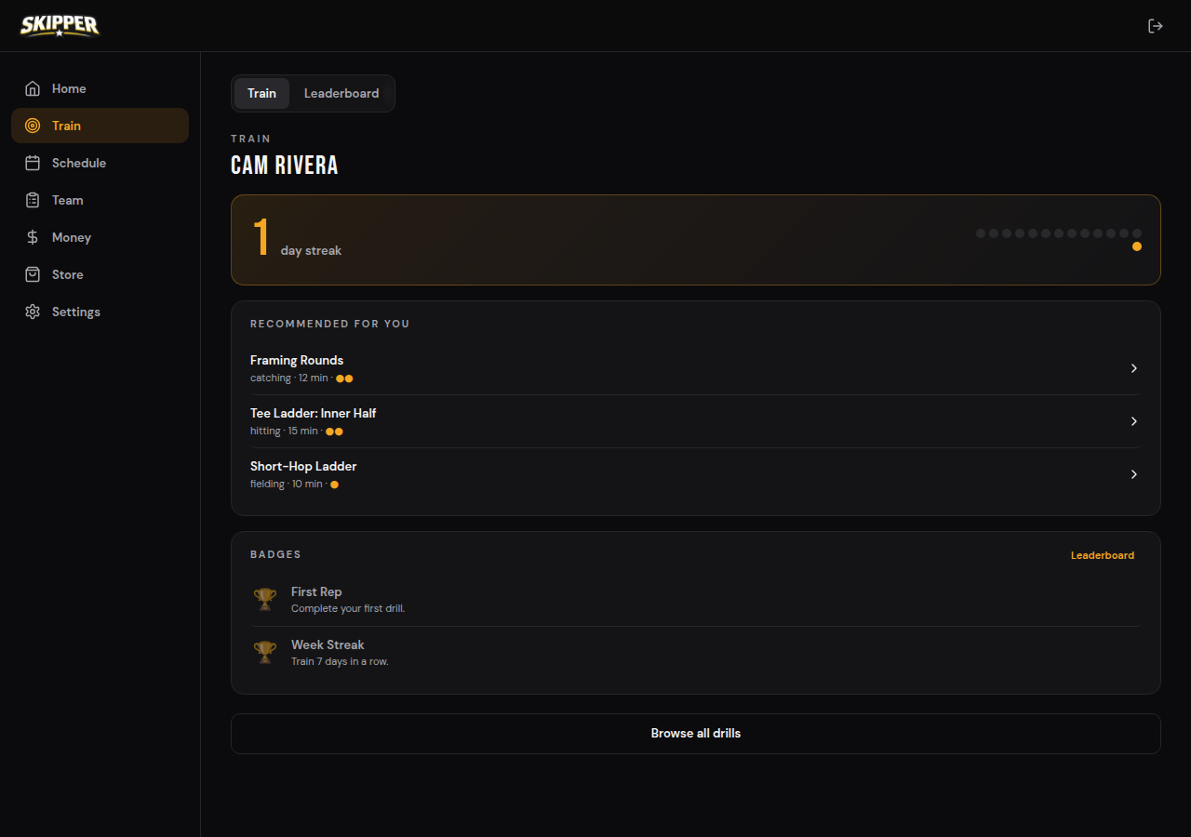The width and height of the screenshot is (1191, 837).
Task: Click the Week Streak trophy badge icon
Action: pos(265,653)
